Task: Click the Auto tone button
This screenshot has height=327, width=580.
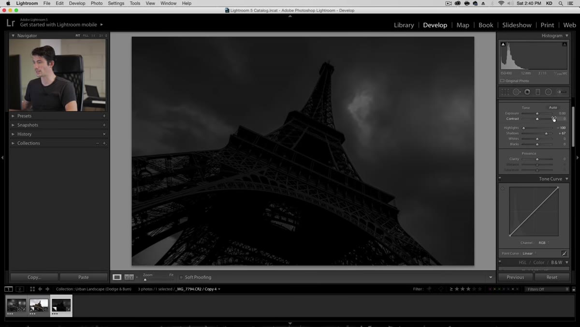Action: coord(553,107)
